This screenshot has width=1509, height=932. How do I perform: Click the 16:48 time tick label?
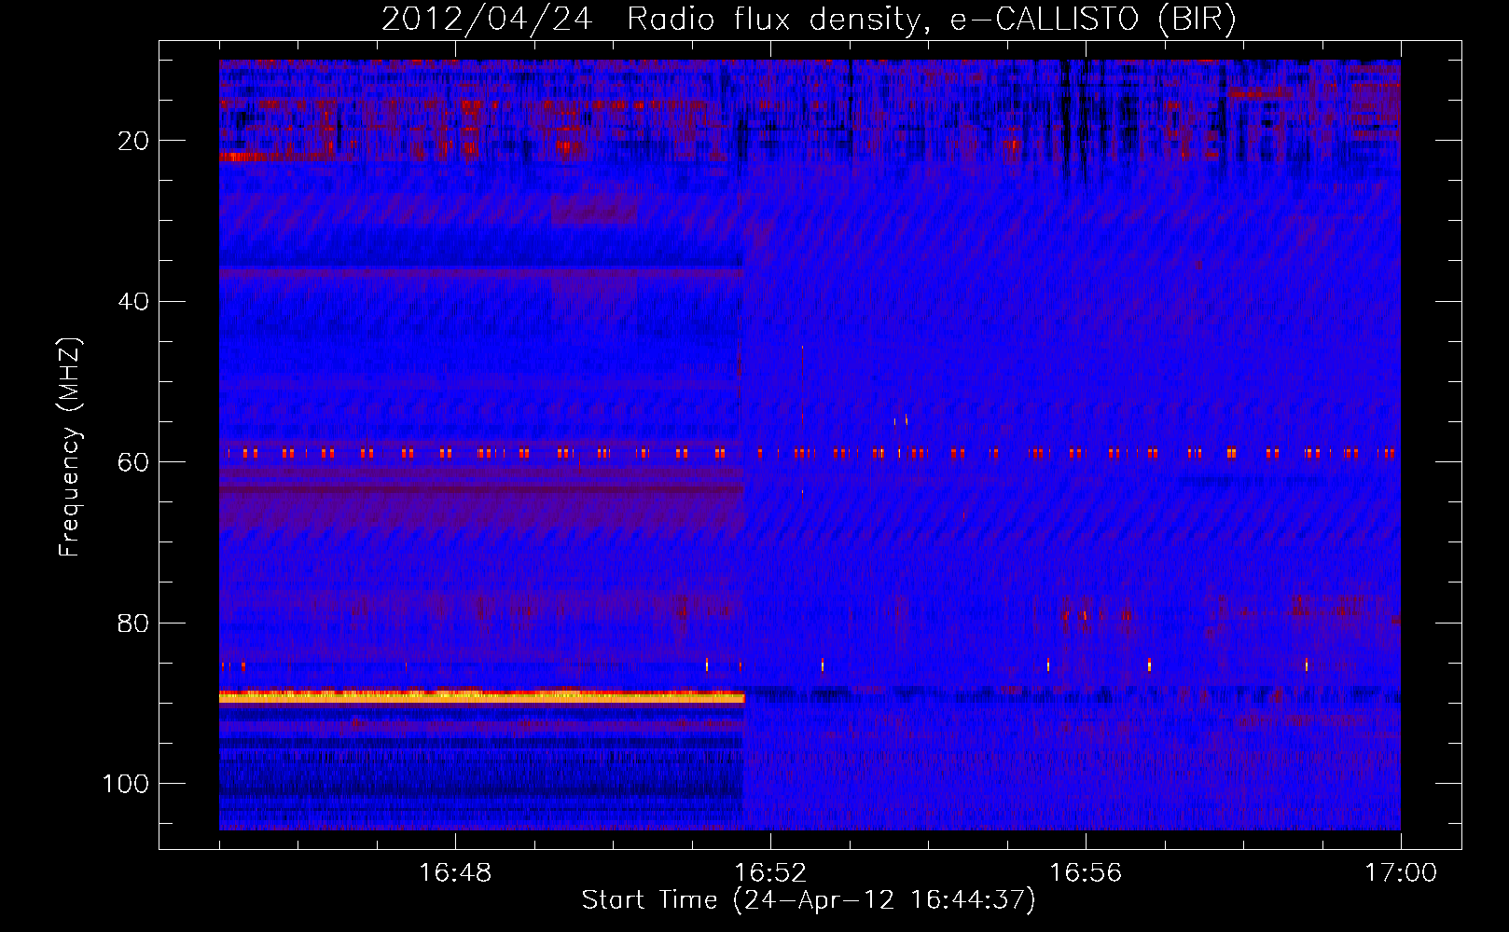[x=455, y=873]
